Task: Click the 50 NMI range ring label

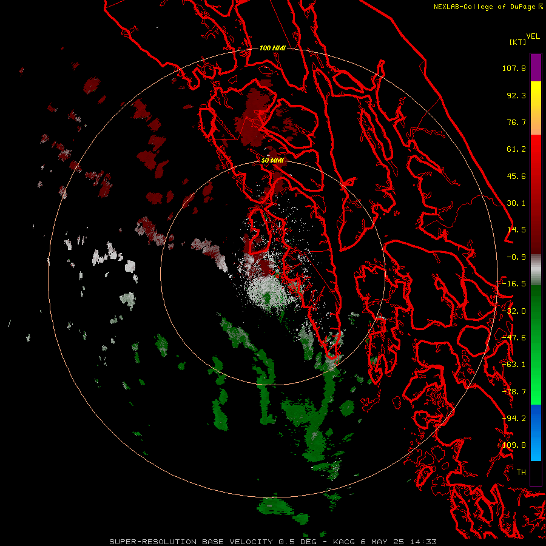Action: click(x=272, y=161)
